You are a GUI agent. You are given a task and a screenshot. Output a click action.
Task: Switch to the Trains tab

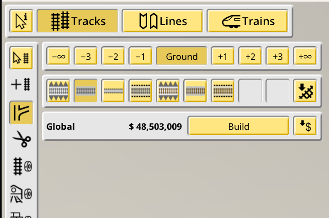[x=248, y=21]
